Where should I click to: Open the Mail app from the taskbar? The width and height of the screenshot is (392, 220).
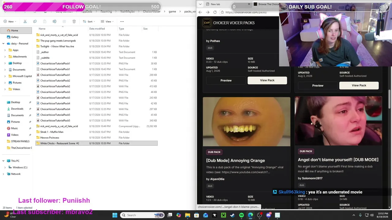(205, 215)
